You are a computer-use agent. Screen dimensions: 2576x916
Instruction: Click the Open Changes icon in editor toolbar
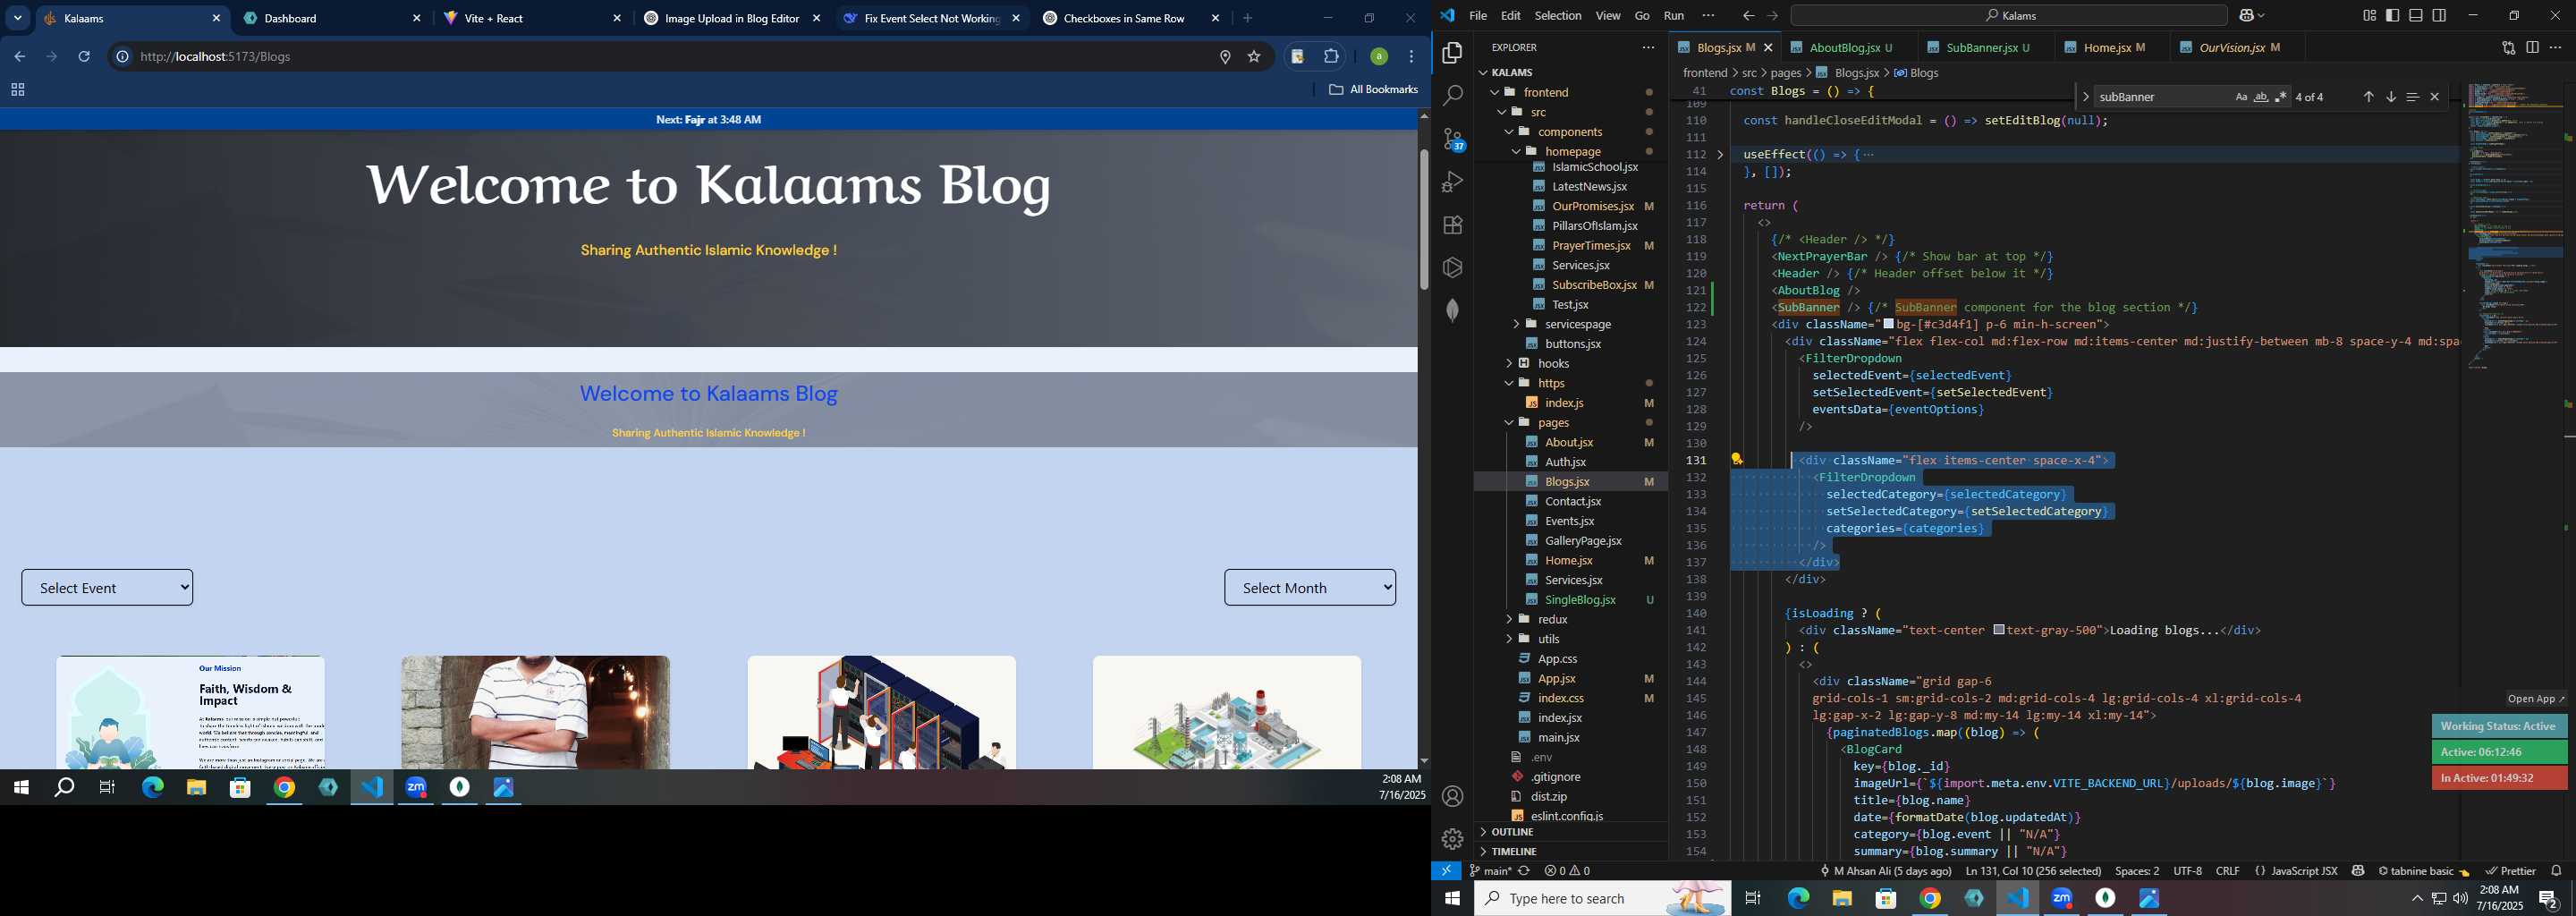(2508, 47)
